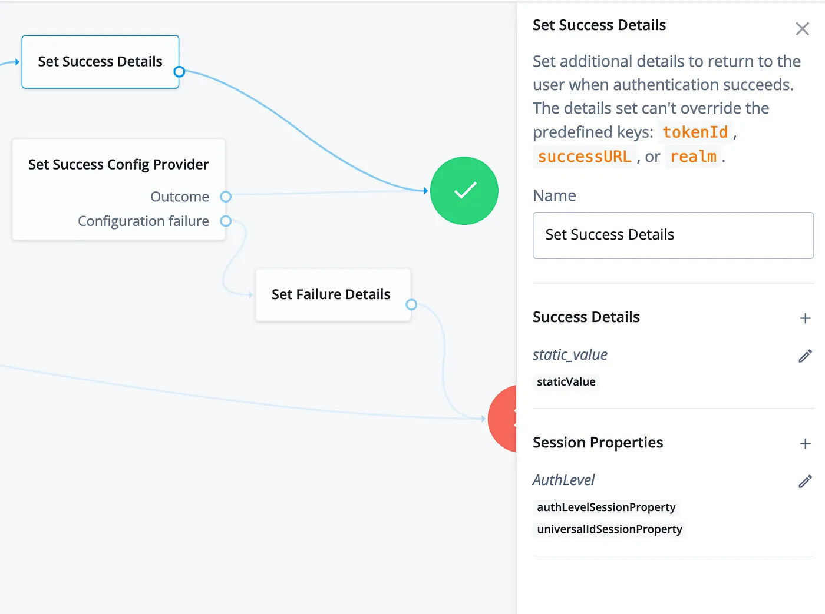This screenshot has height=614, width=825.
Task: Select the Set Success Details node
Action: [x=100, y=62]
